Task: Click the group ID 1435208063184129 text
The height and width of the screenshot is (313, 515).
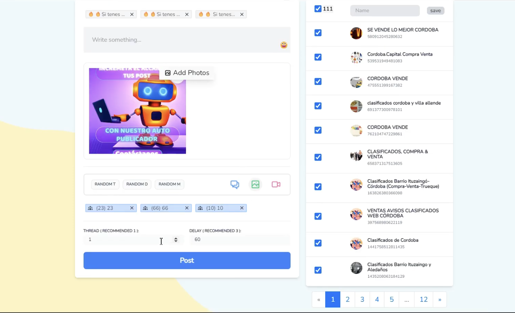Action: [386, 277]
